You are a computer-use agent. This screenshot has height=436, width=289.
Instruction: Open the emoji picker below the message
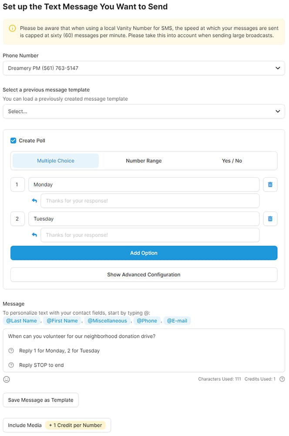(x=7, y=379)
